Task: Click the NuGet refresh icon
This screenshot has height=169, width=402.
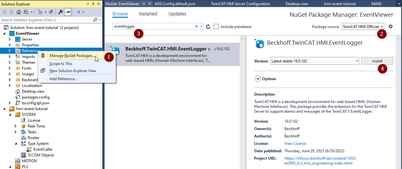Action: pos(208,26)
